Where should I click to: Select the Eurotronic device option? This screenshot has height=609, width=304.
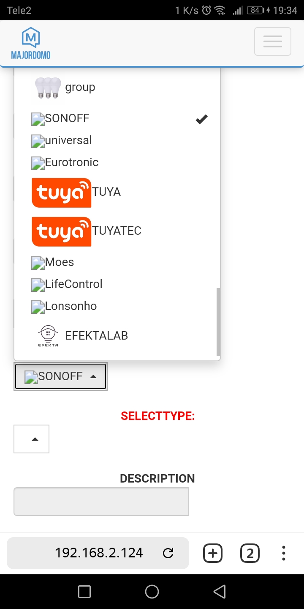tap(64, 162)
